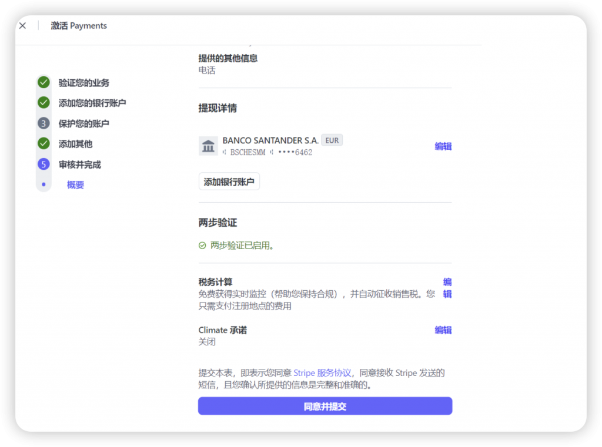This screenshot has width=602, height=447.
Task: Edit the BANCO SANTANDER bank account
Action: pyautogui.click(x=443, y=146)
